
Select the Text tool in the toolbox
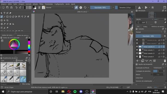pos(4,13)
